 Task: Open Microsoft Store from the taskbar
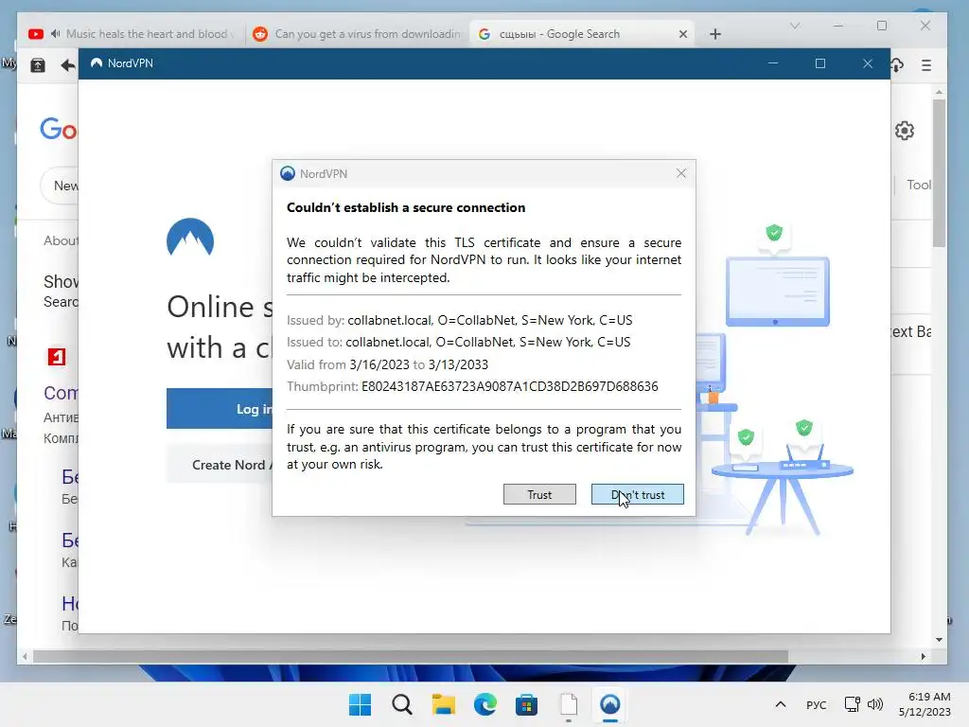point(526,704)
